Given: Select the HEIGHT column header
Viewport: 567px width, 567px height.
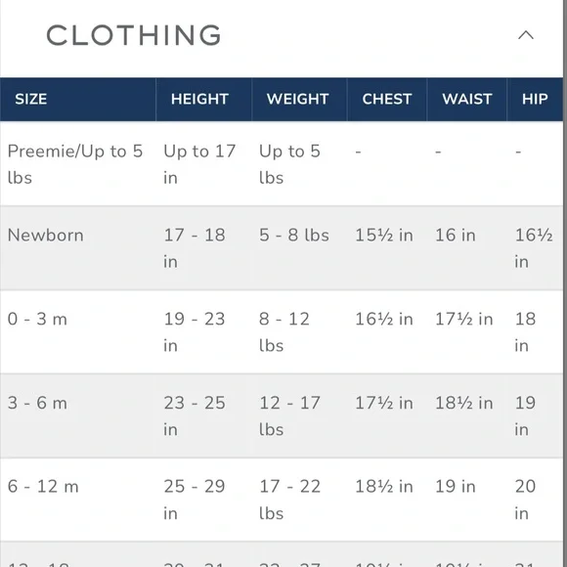Looking at the screenshot, I should [199, 99].
